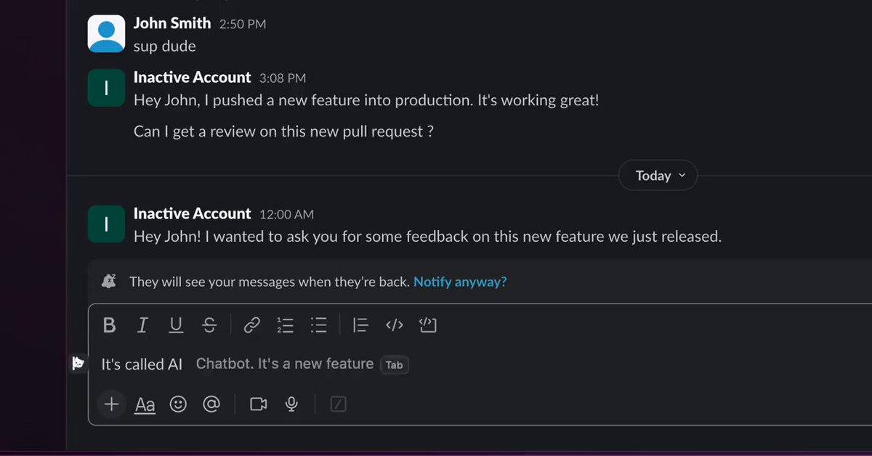Screen dimensions: 872x456
Task: Click the Notify anyway link
Action: (x=460, y=282)
